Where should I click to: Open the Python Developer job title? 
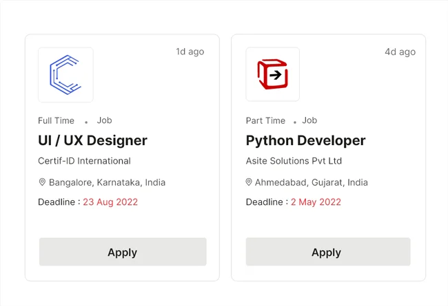coord(305,141)
